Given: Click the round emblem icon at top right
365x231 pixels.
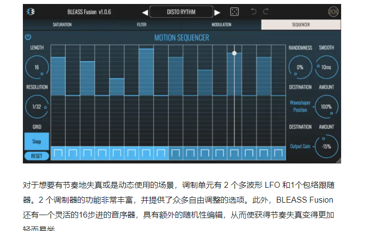Looking at the screenshot, I should [332, 12].
